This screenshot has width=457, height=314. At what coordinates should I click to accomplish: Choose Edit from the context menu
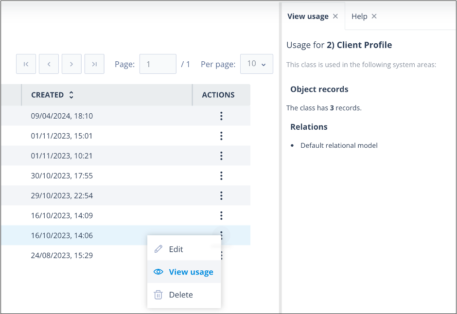pos(184,249)
